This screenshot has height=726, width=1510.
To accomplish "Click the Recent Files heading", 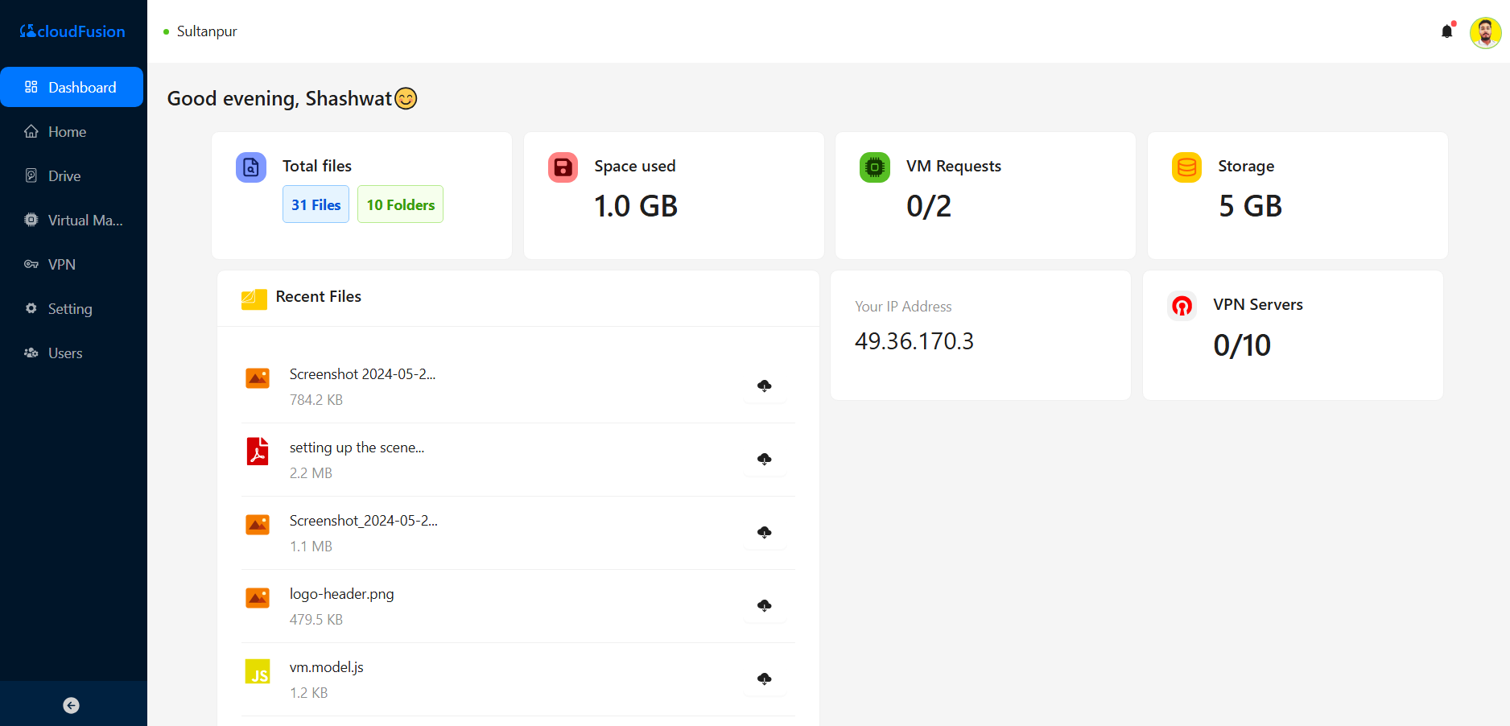I will (x=319, y=296).
